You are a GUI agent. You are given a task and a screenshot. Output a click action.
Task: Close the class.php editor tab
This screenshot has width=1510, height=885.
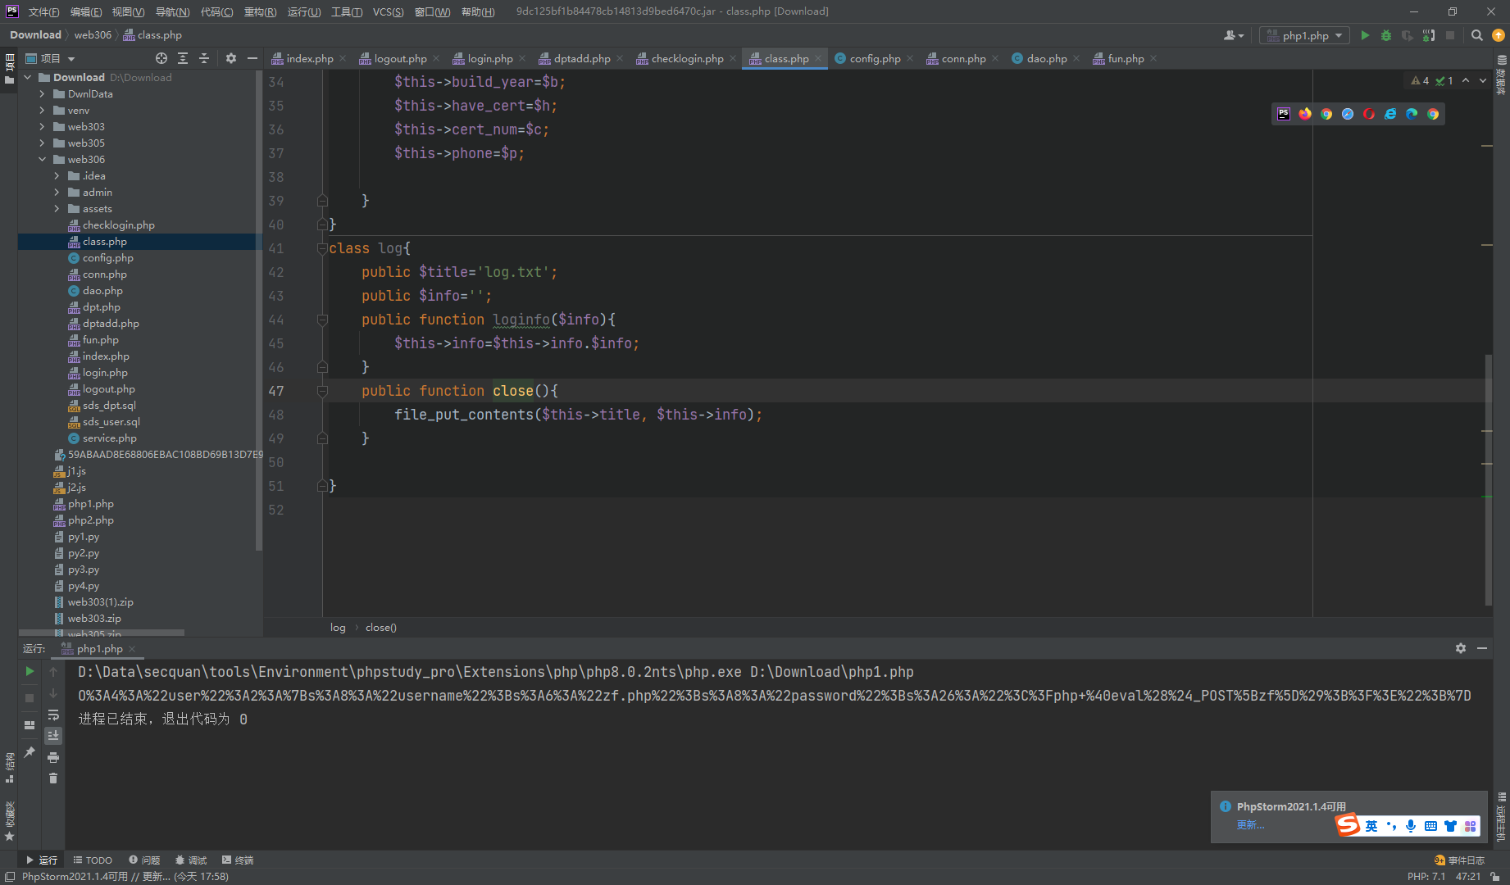point(818,58)
